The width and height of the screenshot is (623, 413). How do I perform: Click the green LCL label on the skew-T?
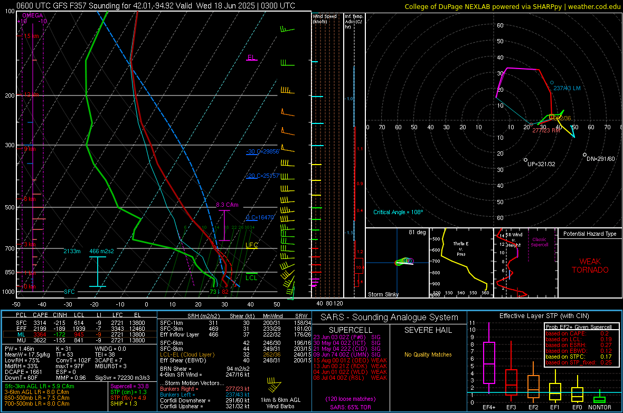pyautogui.click(x=251, y=277)
